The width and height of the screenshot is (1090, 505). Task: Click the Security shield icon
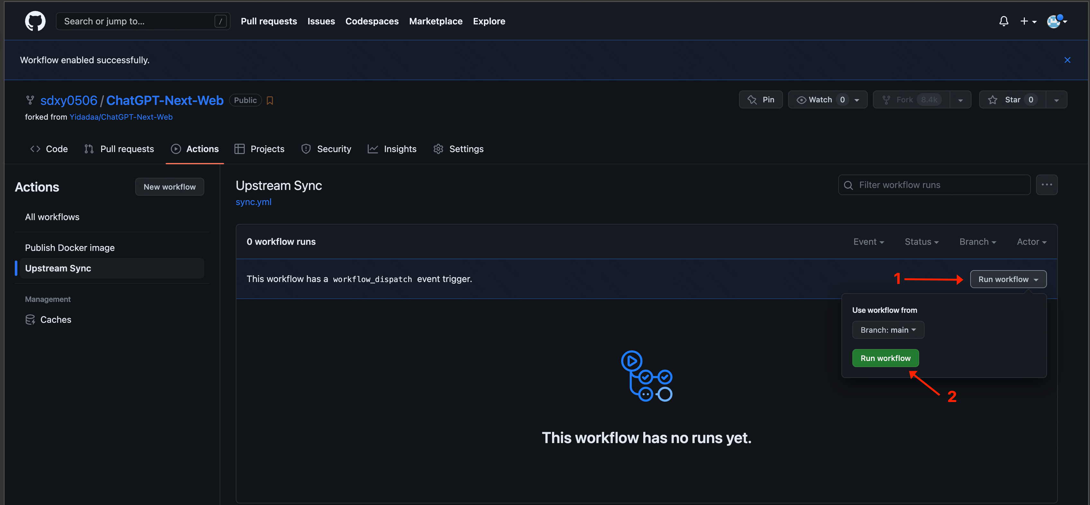[x=306, y=149]
